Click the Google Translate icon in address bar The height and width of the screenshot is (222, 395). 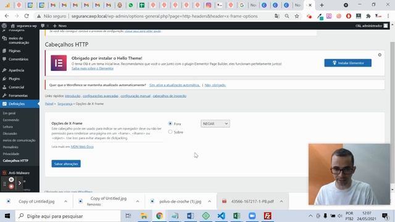click(x=277, y=16)
